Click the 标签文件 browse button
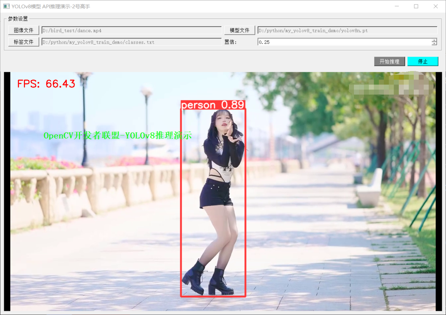 point(24,42)
